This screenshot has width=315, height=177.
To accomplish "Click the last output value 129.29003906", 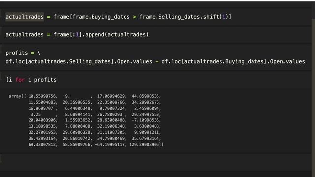I will point(144,144).
